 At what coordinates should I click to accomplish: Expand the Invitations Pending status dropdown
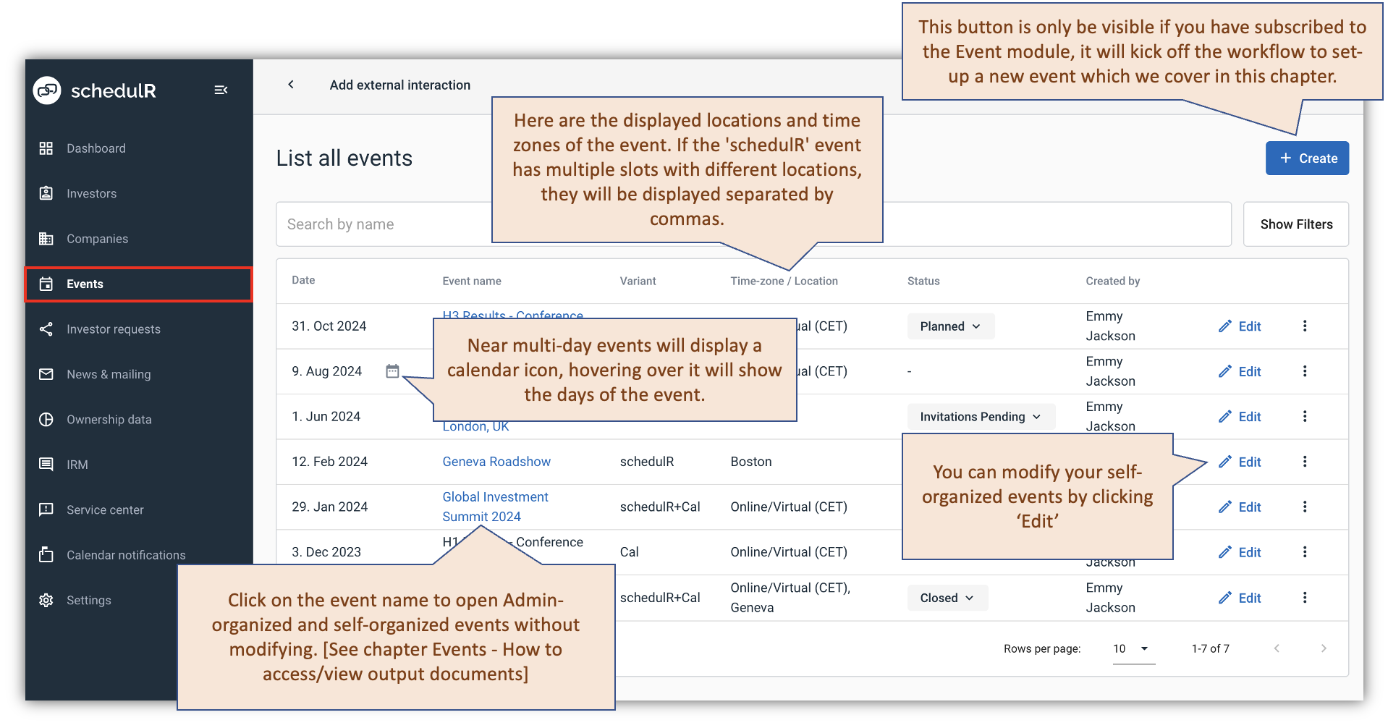[980, 416]
